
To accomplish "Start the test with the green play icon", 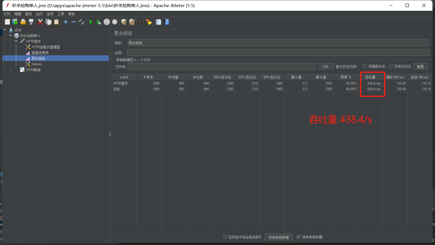I will [91, 22].
